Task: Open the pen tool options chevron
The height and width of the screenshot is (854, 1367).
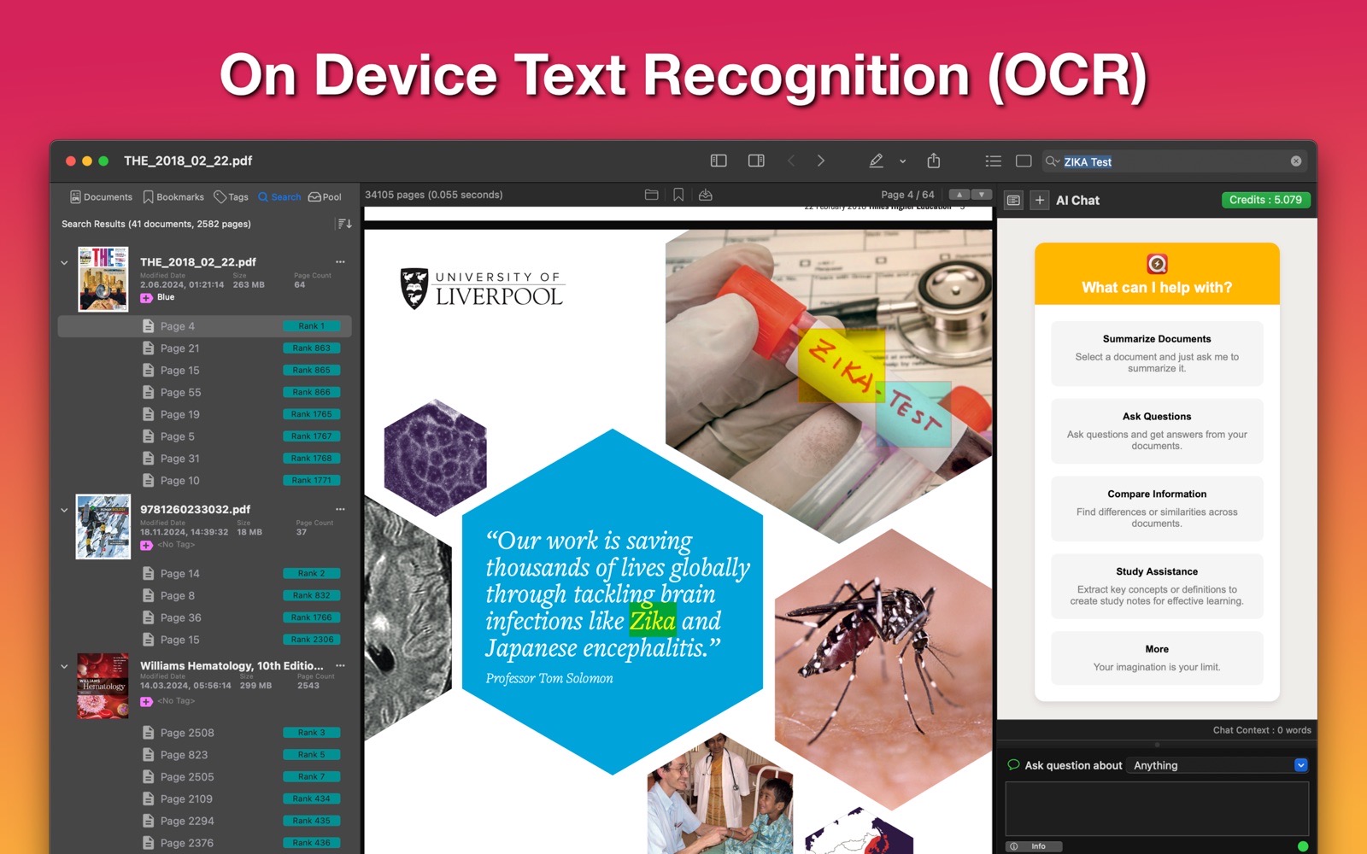Action: coord(902,161)
